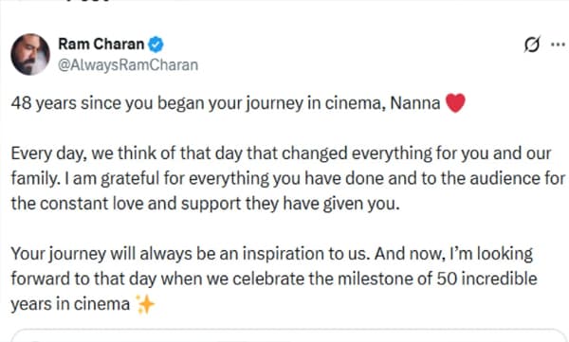Click the line starting 'Your journey will always'
This screenshot has height=342, width=569.
[x=272, y=254]
